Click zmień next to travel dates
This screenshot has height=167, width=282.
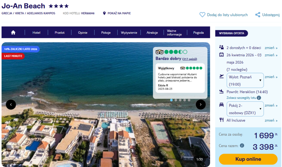pos(271,55)
